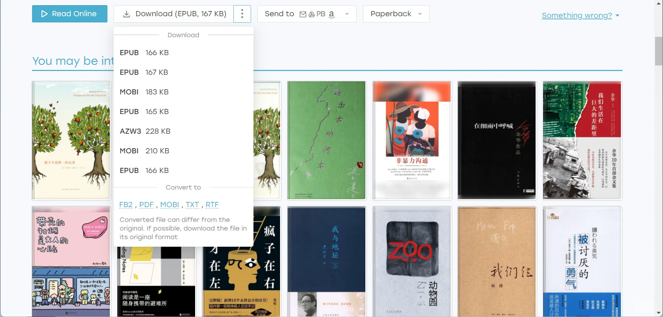663x317 pixels.
Task: Open the three-dot download options menu
Action: coord(242,14)
